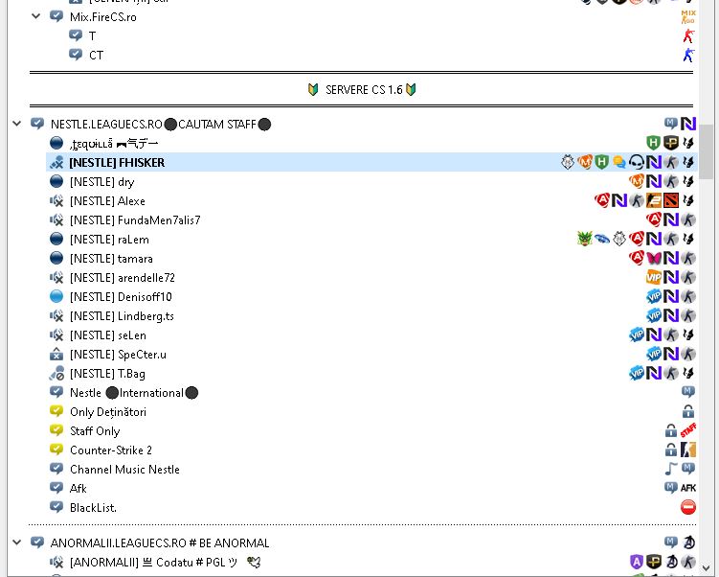The width and height of the screenshot is (719, 577).
Task: Select the Counter-Strike 2 channel
Action: click(110, 450)
